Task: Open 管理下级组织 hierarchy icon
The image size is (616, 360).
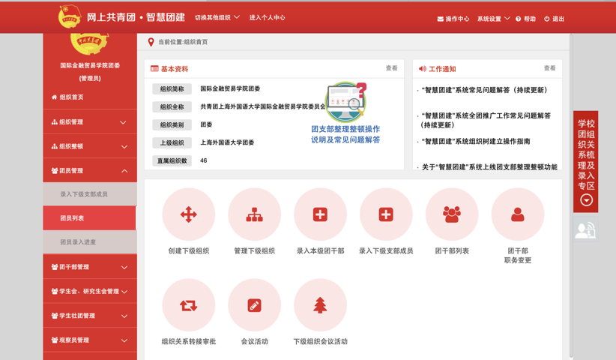Action: [255, 215]
